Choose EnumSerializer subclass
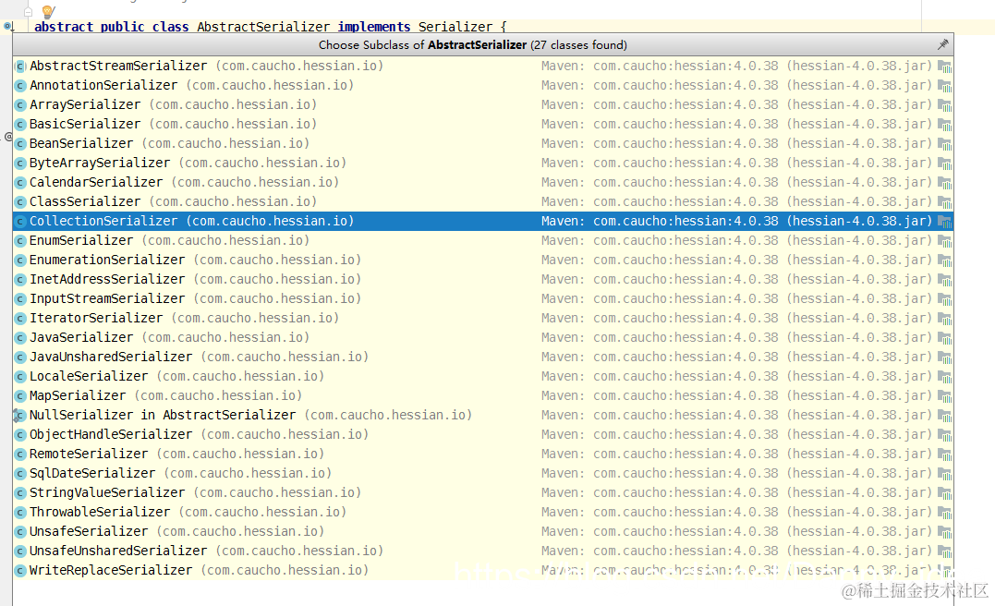The height and width of the screenshot is (606, 995). tap(483, 240)
